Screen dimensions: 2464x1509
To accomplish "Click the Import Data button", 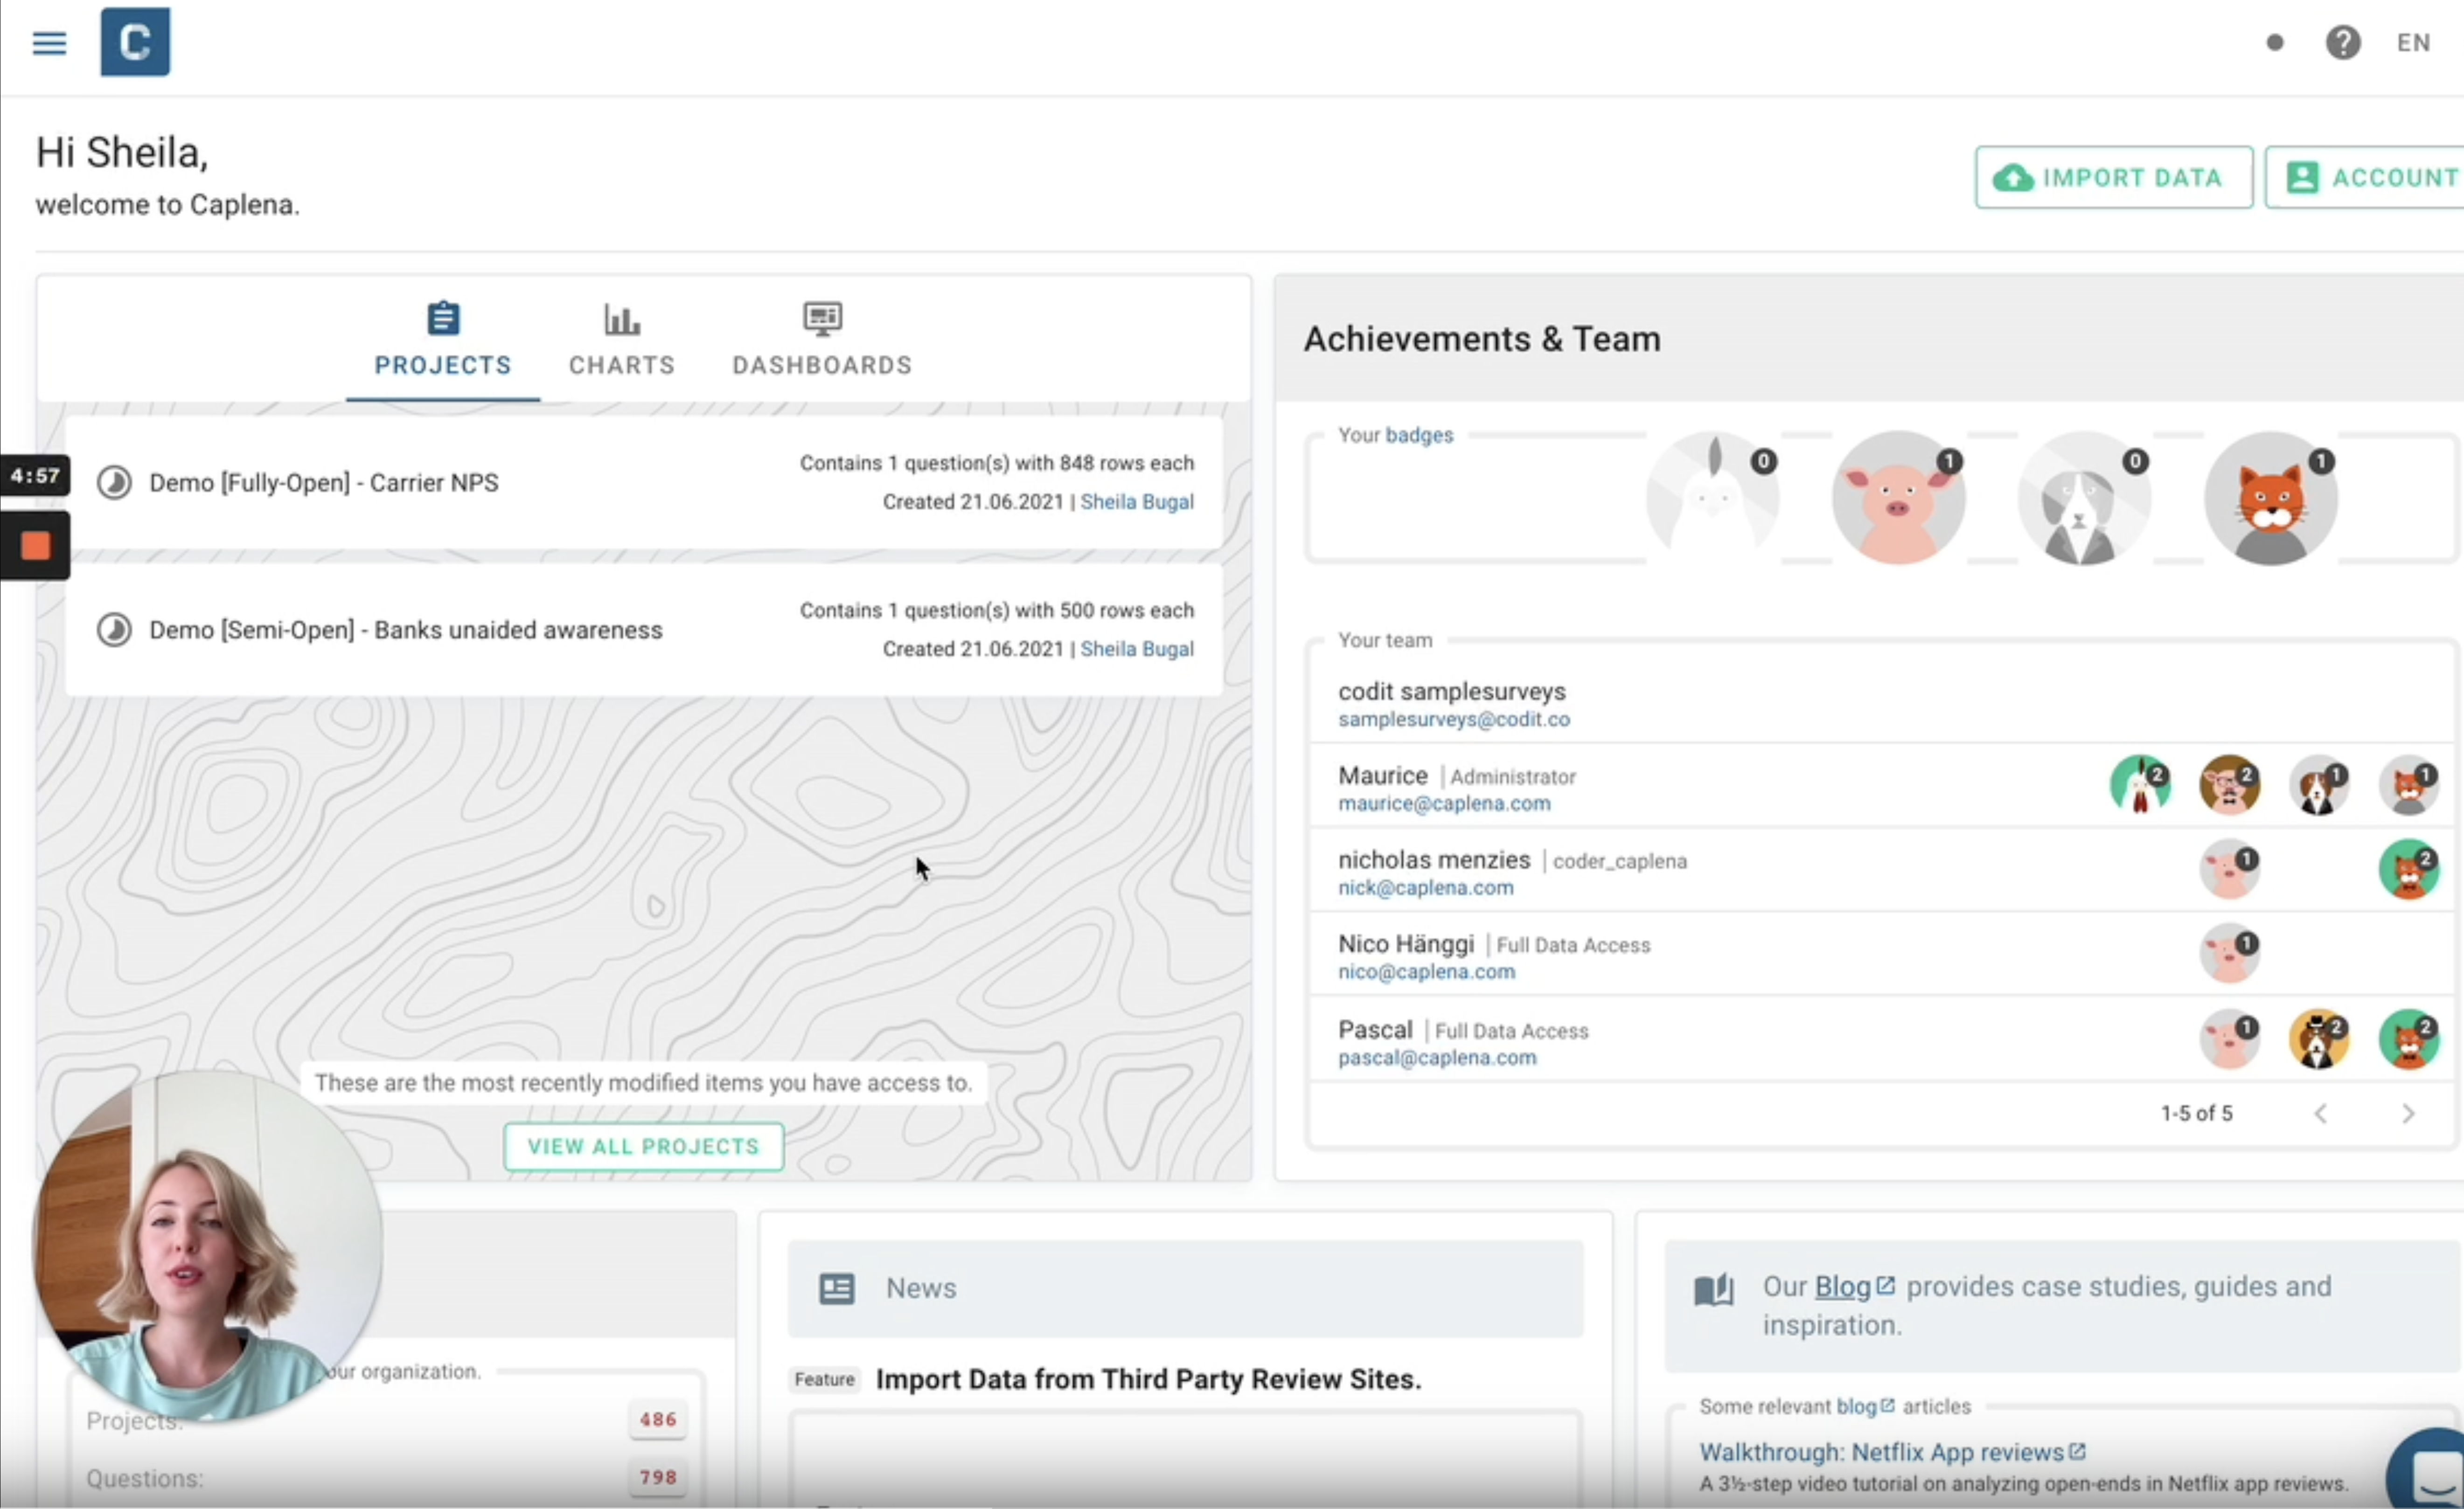I will 2113,178.
